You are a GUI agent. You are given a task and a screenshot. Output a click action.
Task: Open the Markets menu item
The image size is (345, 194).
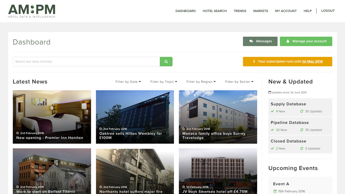coord(260,11)
